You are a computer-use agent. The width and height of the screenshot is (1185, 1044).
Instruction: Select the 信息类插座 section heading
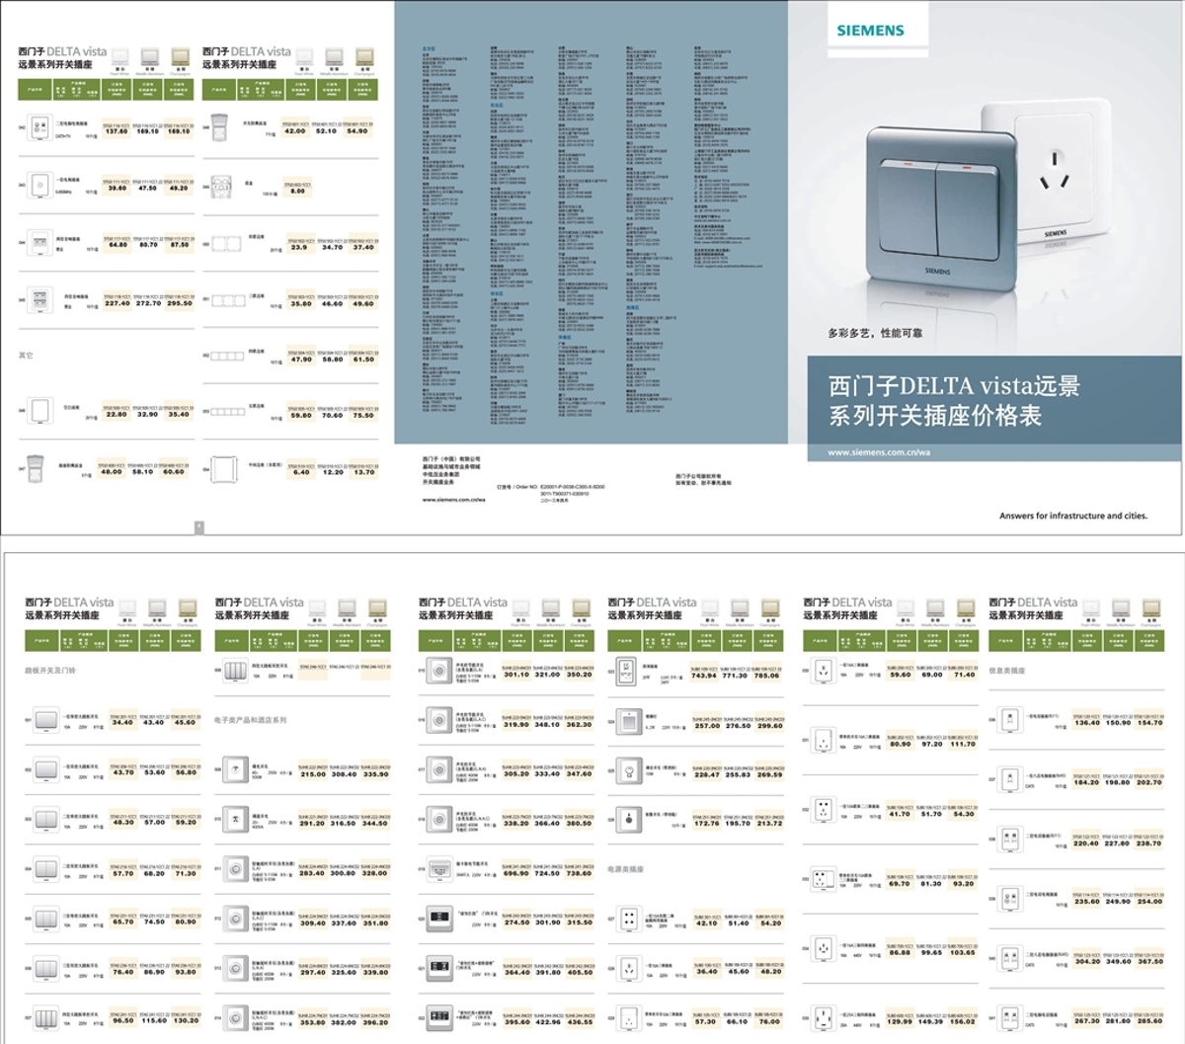(x=1007, y=671)
